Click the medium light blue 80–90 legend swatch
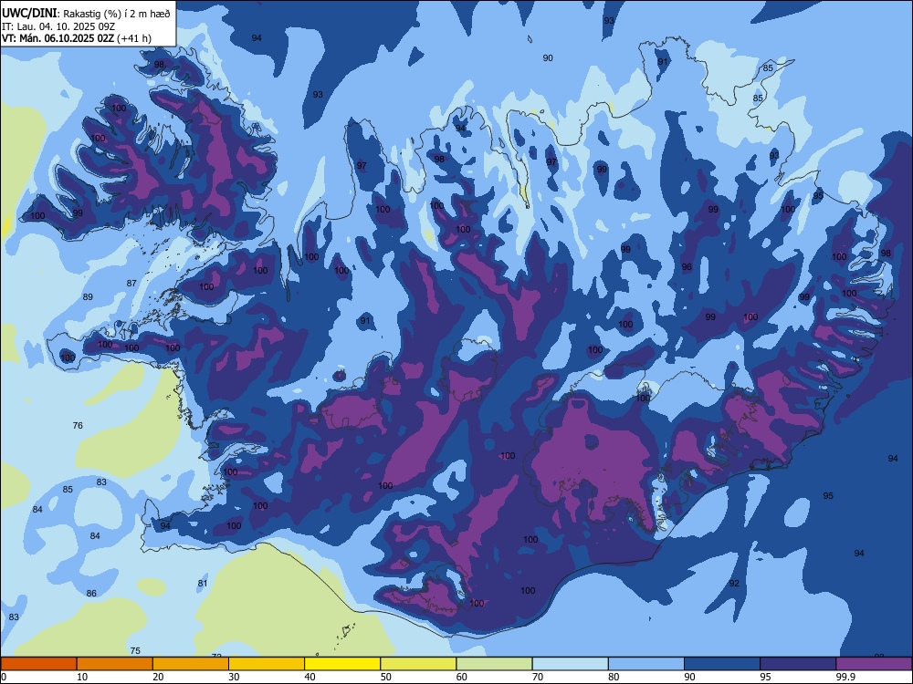This screenshot has width=913, height=684. 646,664
